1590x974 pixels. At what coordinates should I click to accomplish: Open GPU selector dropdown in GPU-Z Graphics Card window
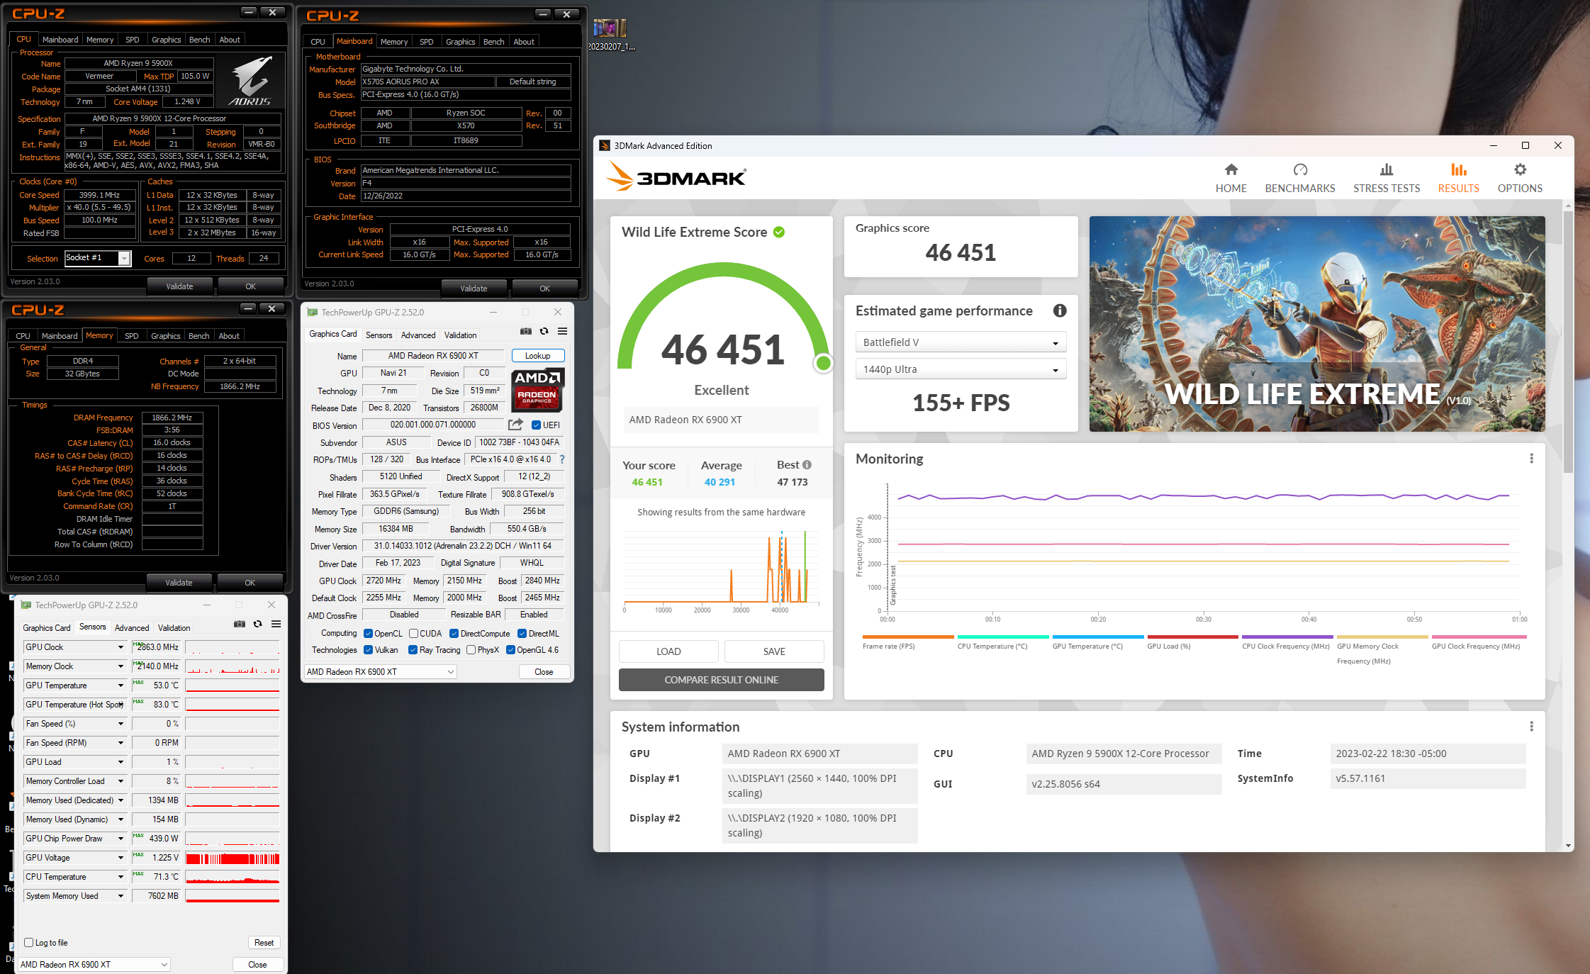(381, 672)
